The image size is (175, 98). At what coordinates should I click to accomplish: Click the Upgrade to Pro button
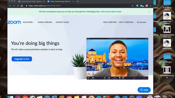click(x=22, y=59)
